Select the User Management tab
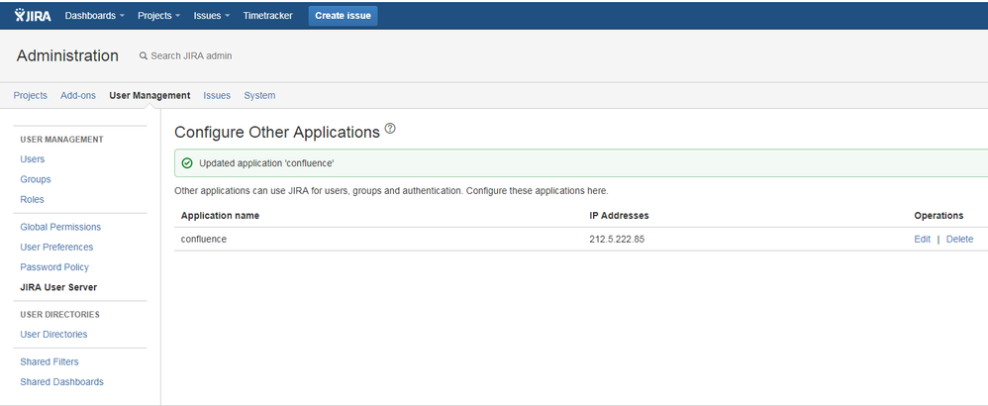 coord(149,96)
